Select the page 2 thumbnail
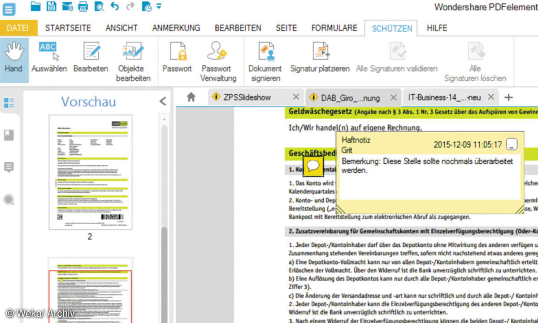 91,172
